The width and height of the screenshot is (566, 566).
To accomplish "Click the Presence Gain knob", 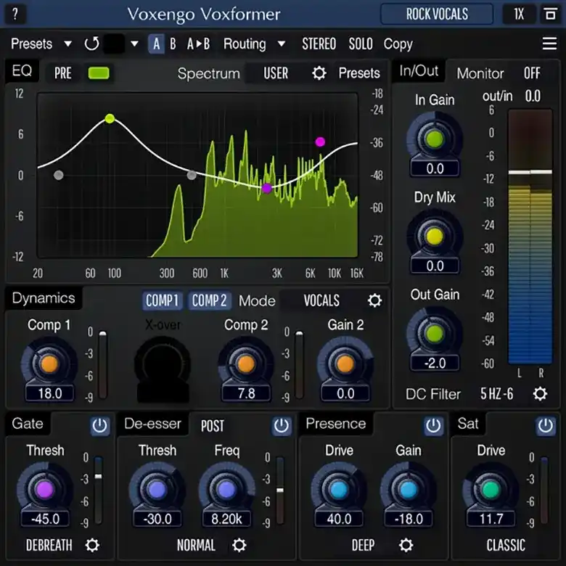I will click(409, 490).
